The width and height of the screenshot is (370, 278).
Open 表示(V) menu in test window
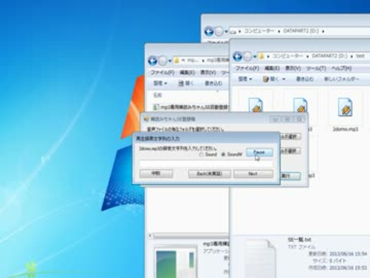click(x=293, y=69)
